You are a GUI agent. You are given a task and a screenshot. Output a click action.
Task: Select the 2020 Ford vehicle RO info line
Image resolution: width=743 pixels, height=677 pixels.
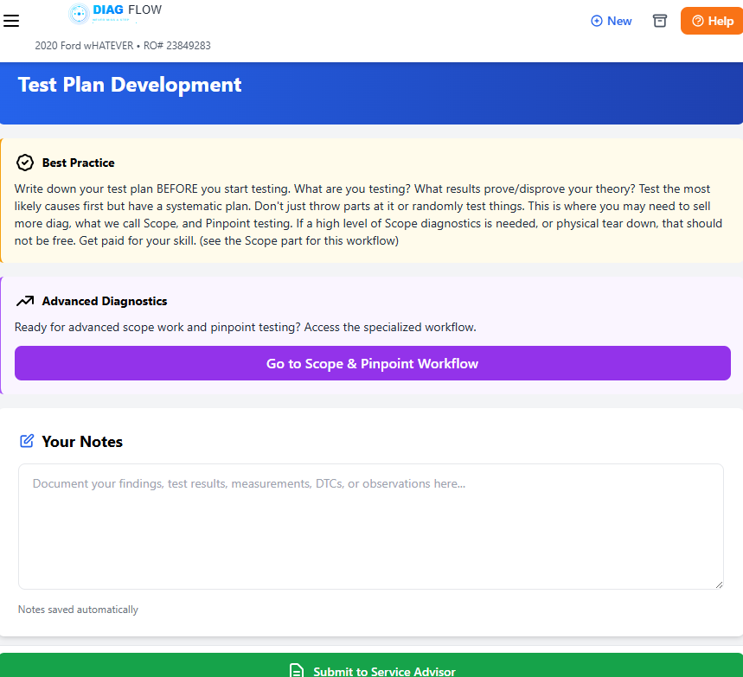pyautogui.click(x=123, y=46)
